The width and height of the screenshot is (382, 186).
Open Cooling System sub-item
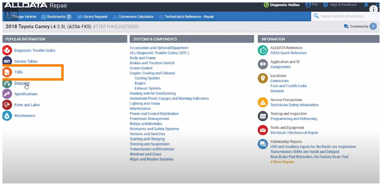pos(148,78)
